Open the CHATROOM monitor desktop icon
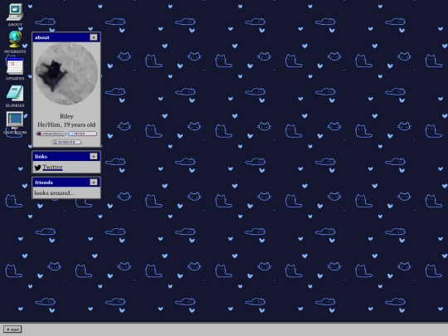Viewport: 448px width, 336px height. click(15, 120)
